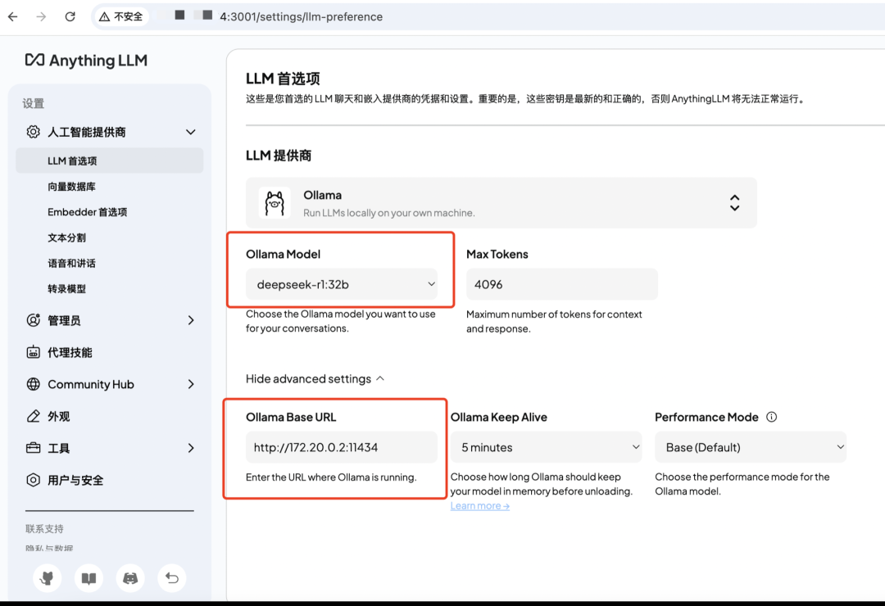The image size is (885, 606).
Task: Open documentation book icon in footer
Action: click(88, 578)
